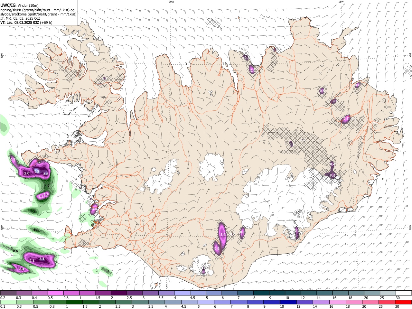Screen dimensions: 412x309
Task: Click the '15W' longitude label at top
Action: pos(341,2)
